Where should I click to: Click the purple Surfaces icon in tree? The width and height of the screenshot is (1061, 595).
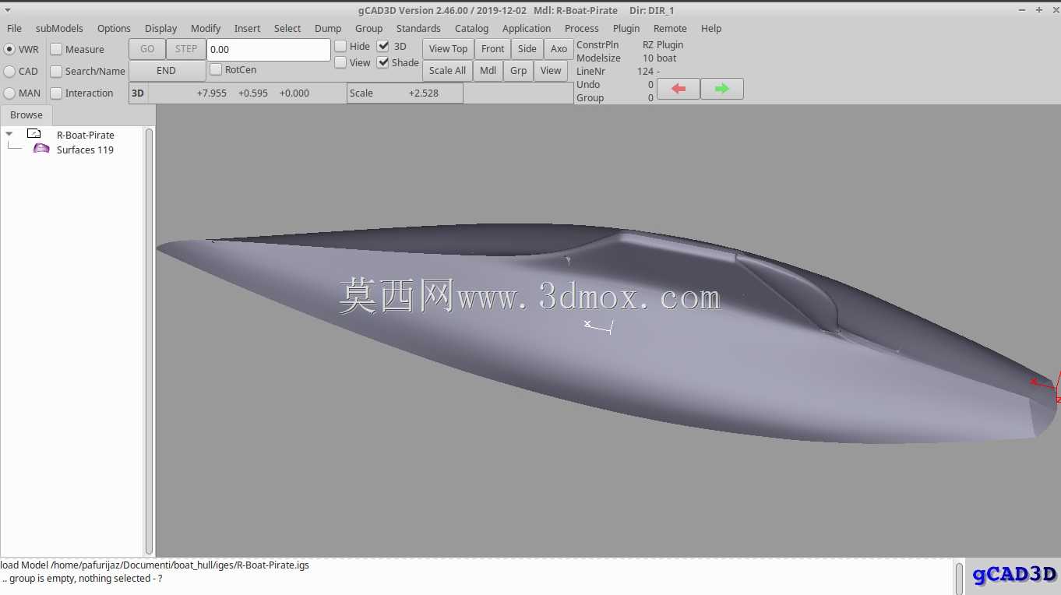(x=41, y=149)
